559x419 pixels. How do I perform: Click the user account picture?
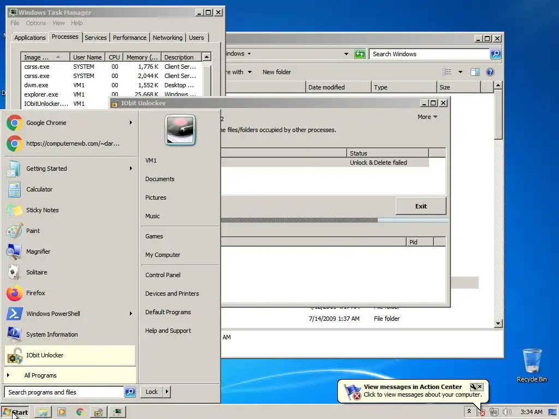coord(180,130)
